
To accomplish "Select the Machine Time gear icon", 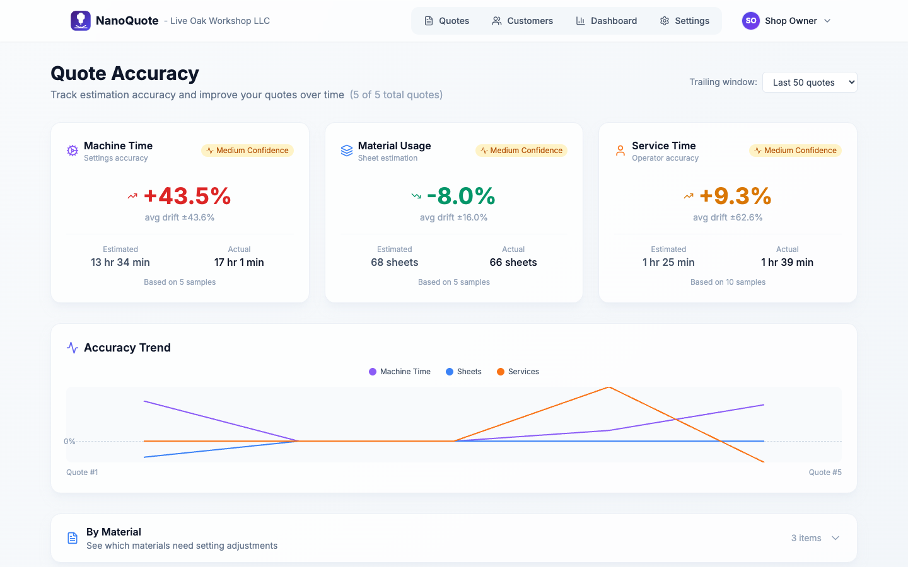I will click(x=72, y=151).
